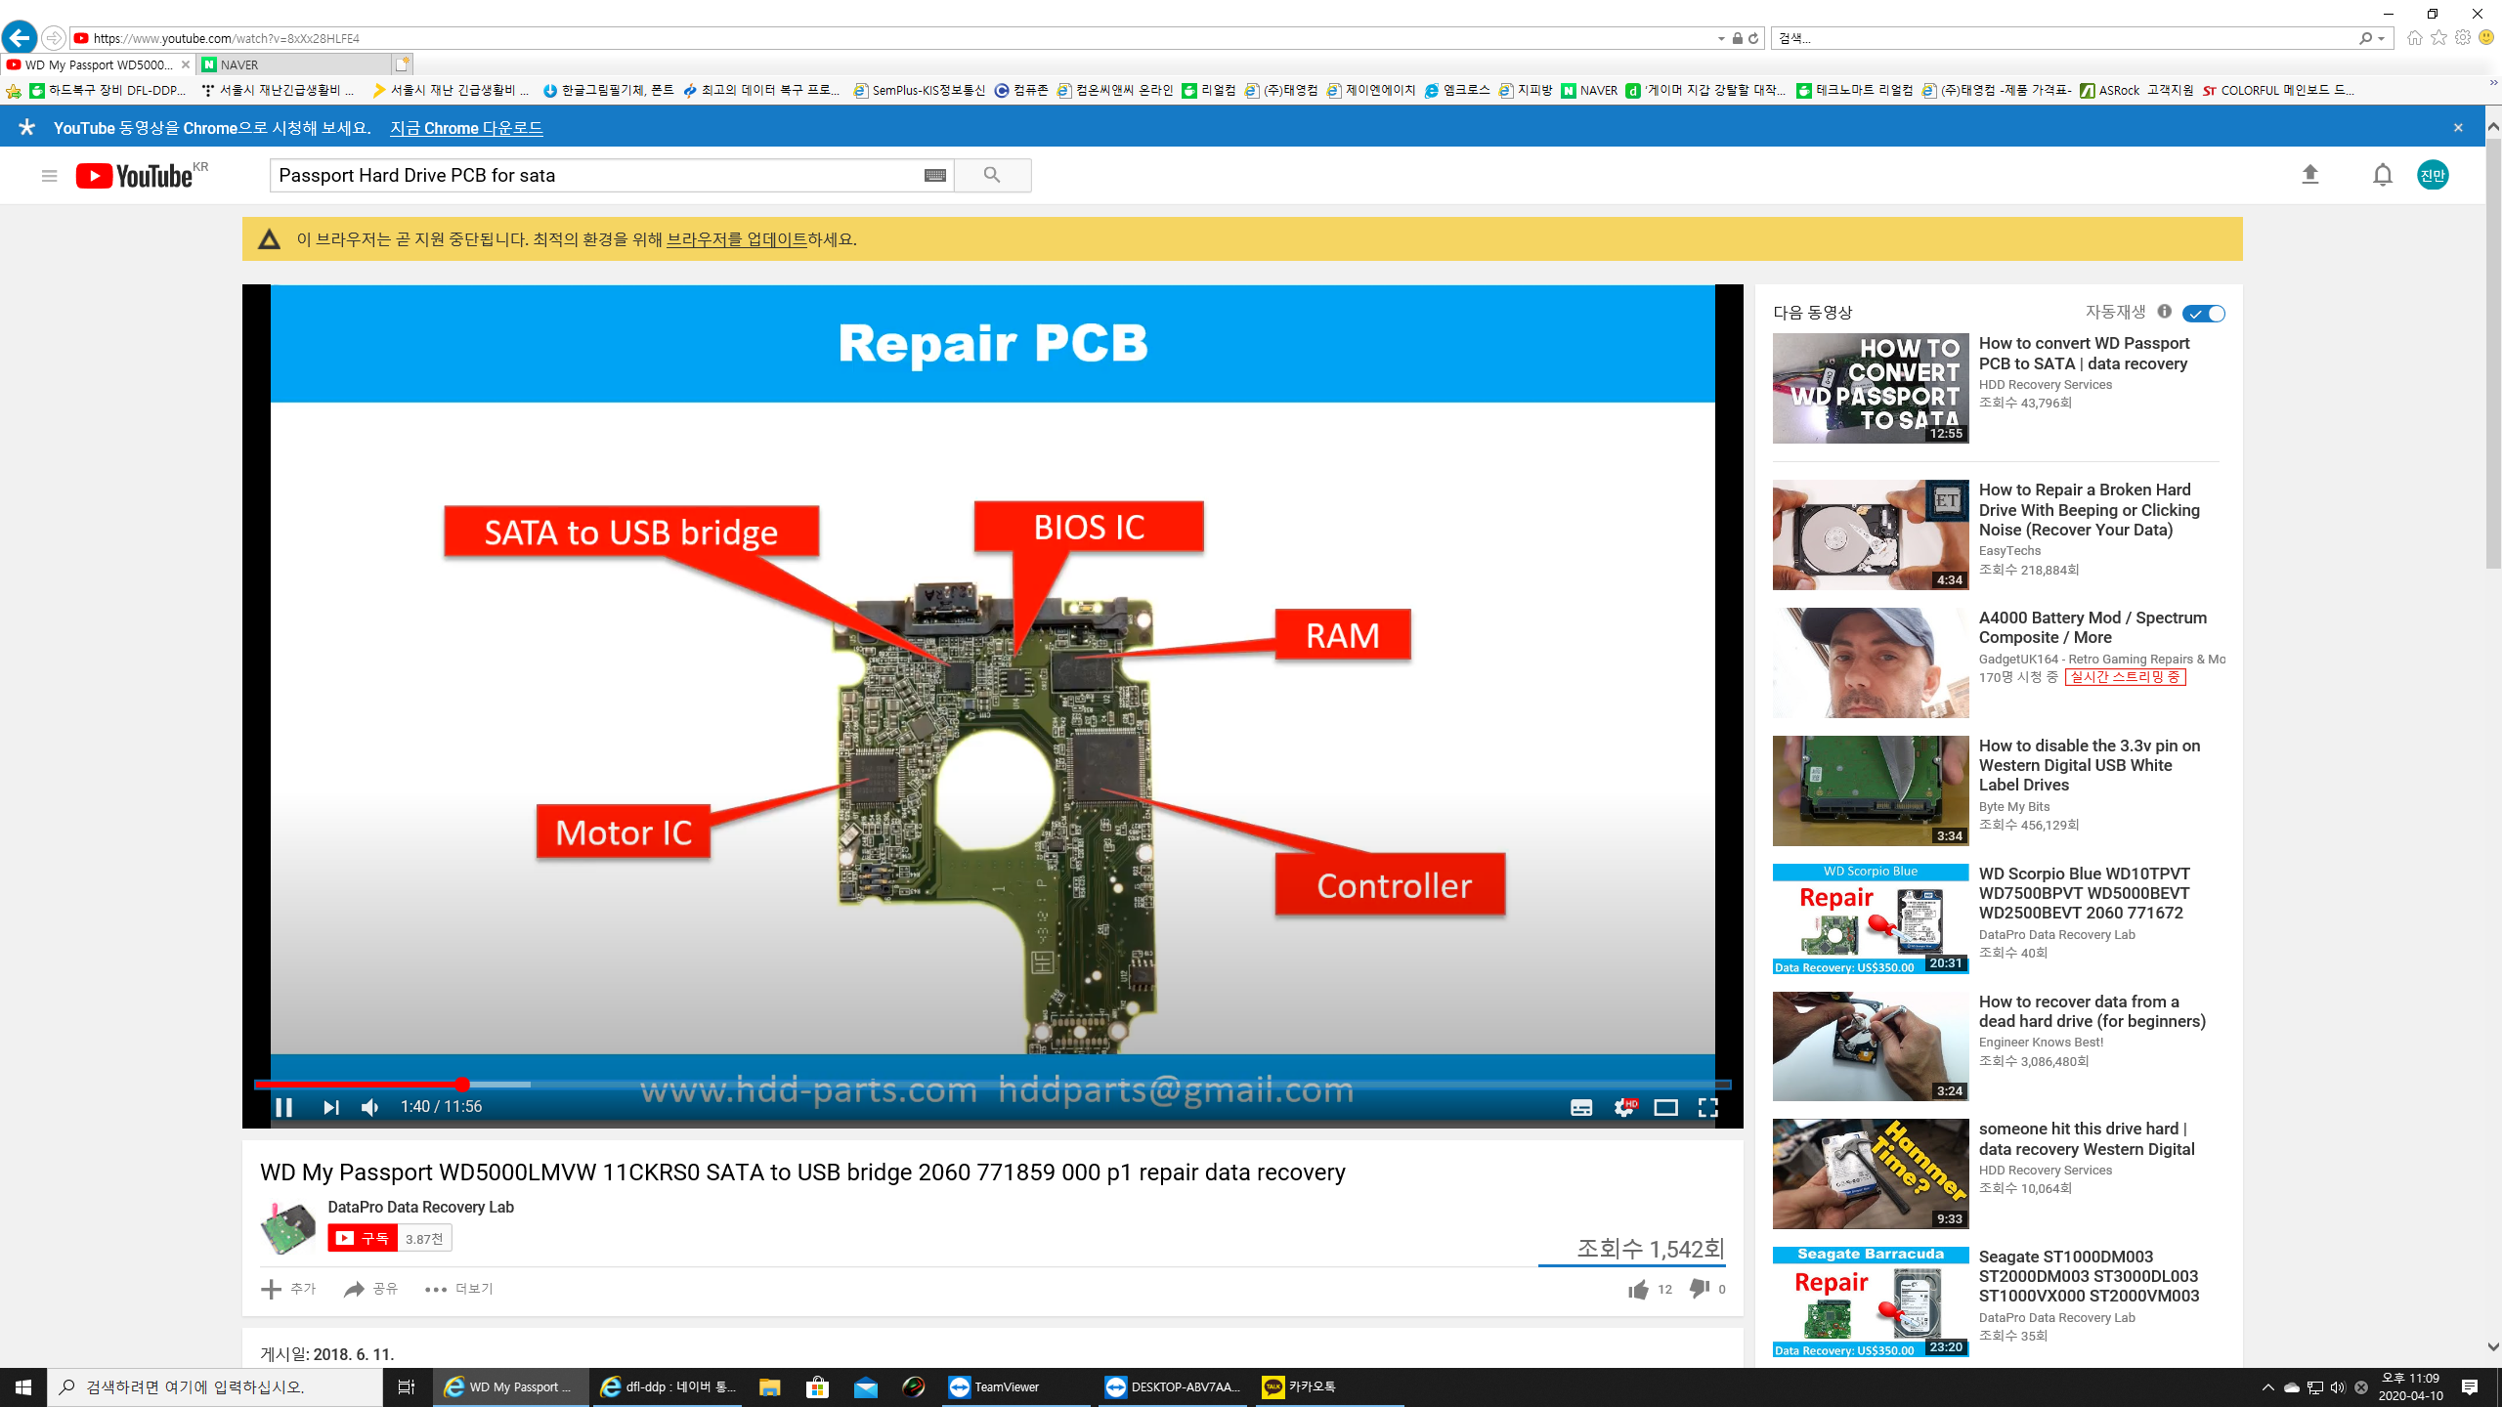
Task: Follow the Chrome download link
Action: tap(466, 128)
